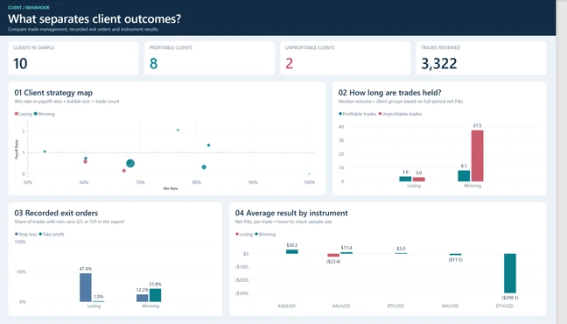Click the Stop loss legend marker
This screenshot has width=567, height=324.
coord(17,234)
